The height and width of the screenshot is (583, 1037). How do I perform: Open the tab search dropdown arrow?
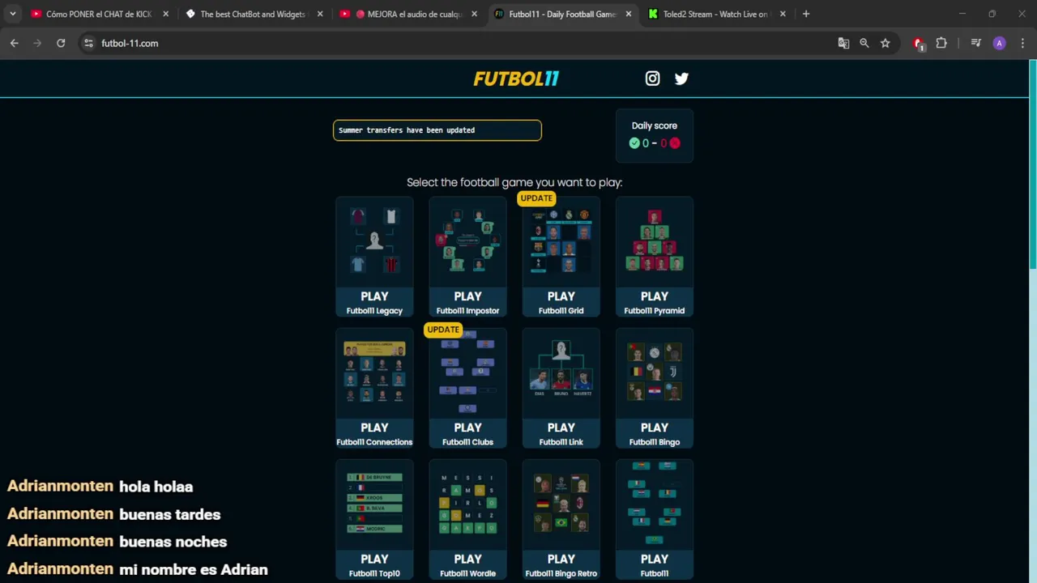[x=12, y=14]
